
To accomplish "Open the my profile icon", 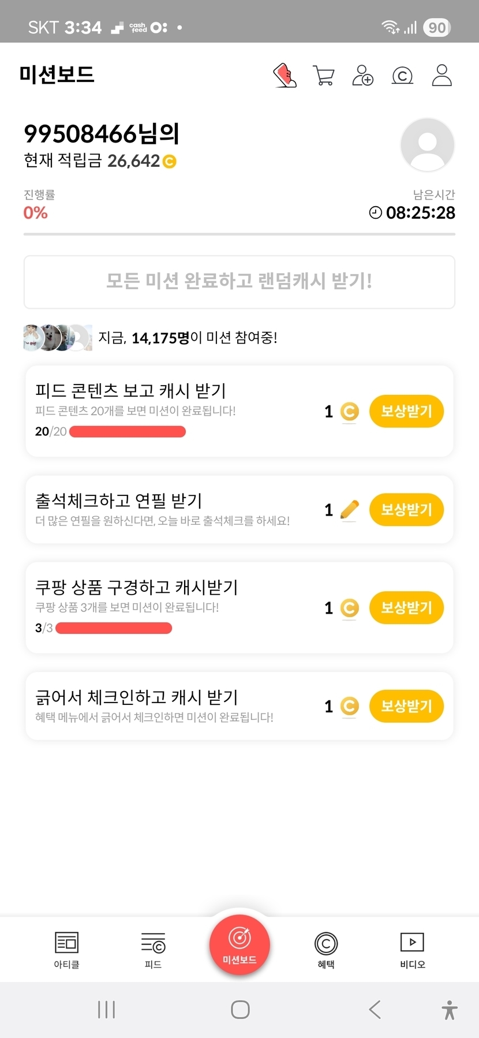I will coord(441,75).
